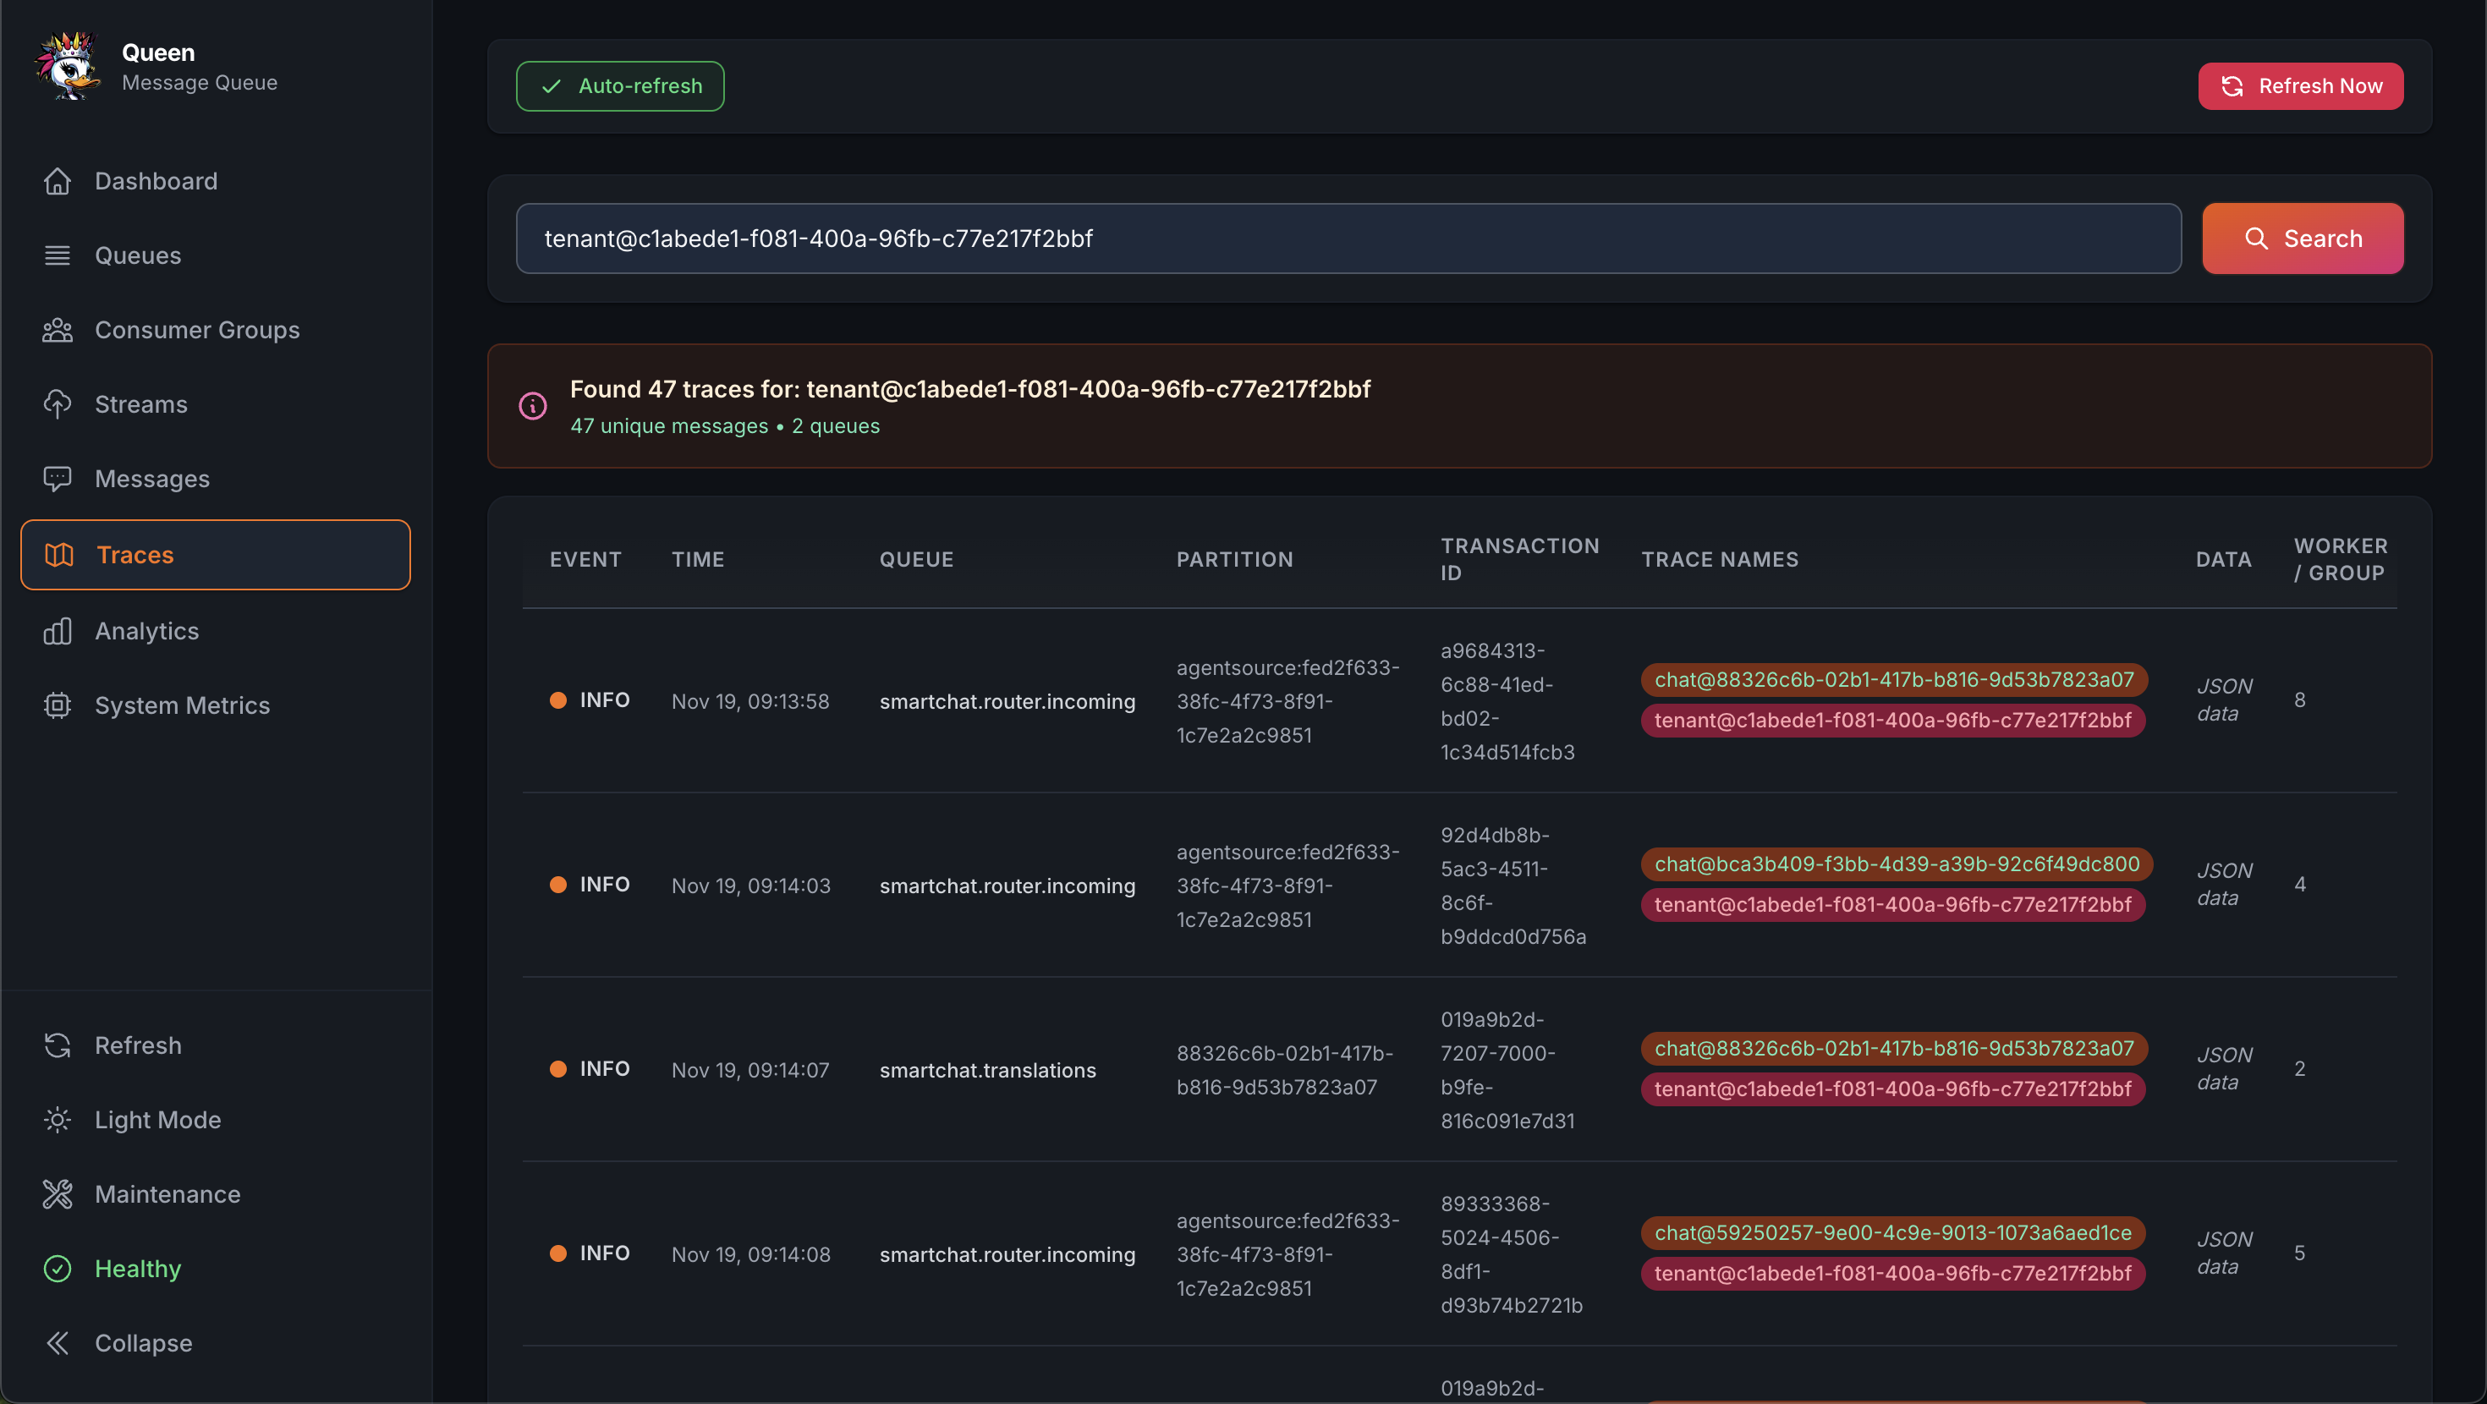Click sidebar Refresh option
The image size is (2487, 1404).
tap(138, 1045)
